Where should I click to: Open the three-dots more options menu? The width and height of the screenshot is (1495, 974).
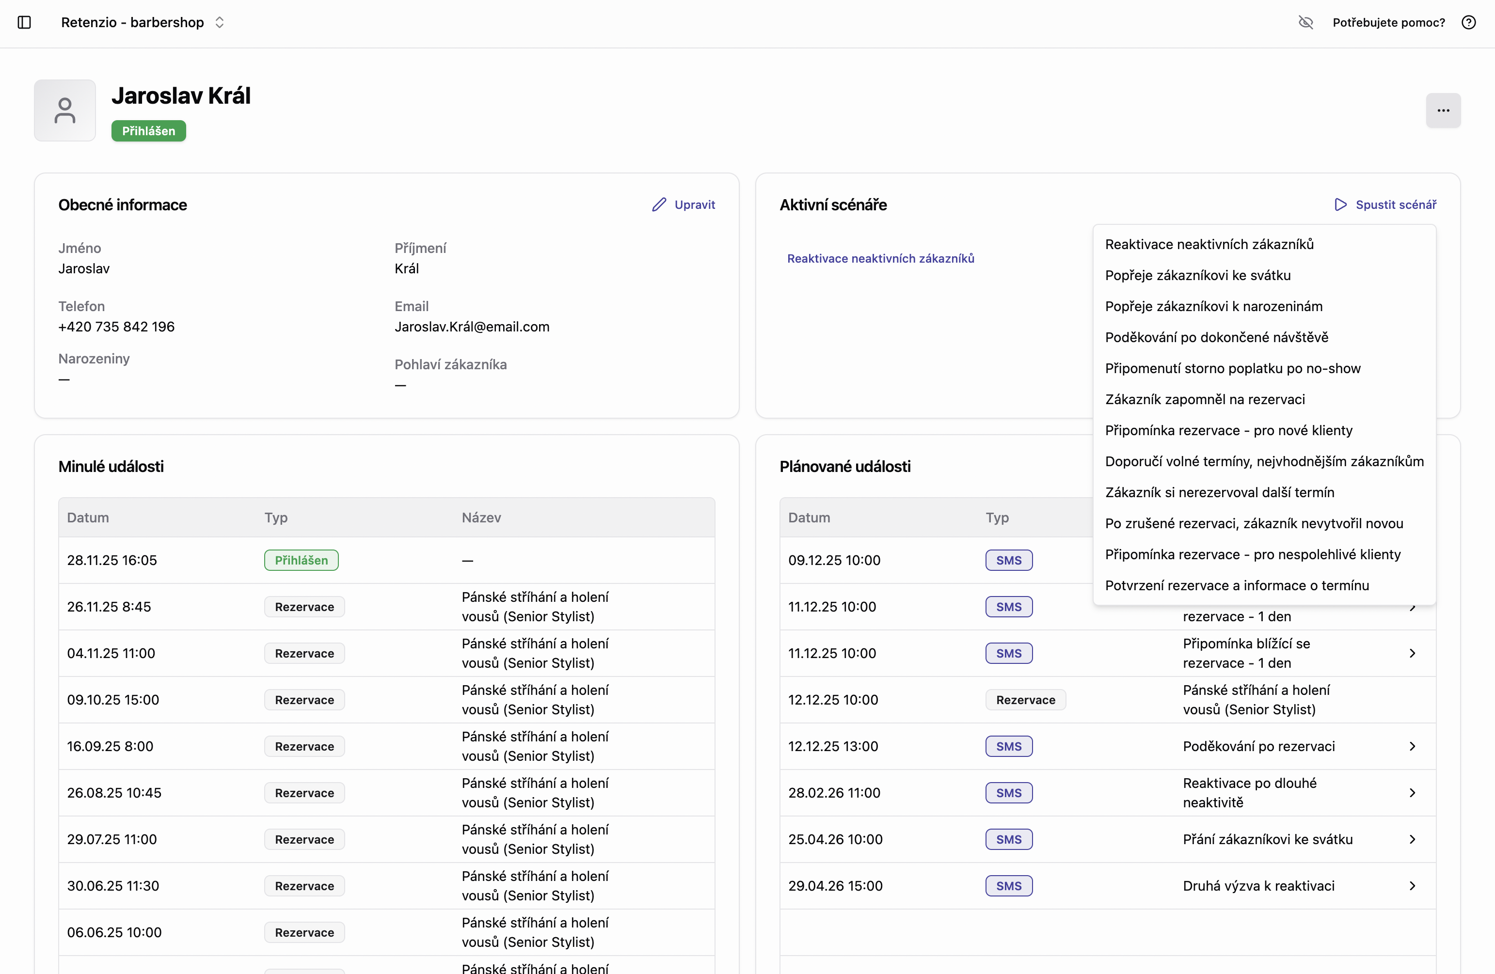tap(1443, 110)
